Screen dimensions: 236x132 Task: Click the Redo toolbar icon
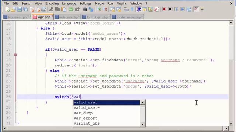pyautogui.click(x=77, y=10)
